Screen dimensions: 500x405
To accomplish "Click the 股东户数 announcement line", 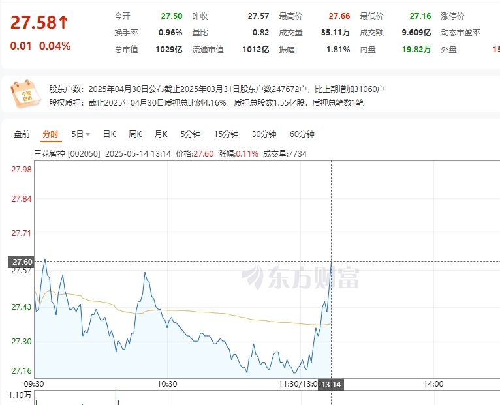I will point(217,89).
